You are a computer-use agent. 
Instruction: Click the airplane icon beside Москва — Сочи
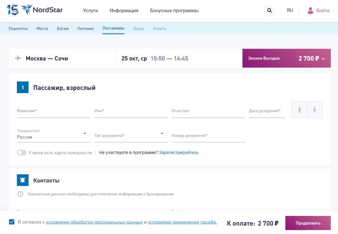[18, 58]
